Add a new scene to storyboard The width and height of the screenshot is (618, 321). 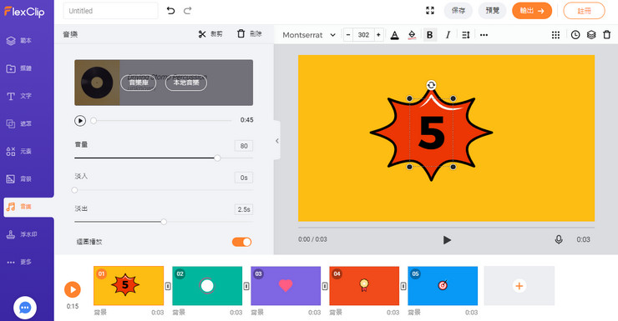tap(519, 286)
